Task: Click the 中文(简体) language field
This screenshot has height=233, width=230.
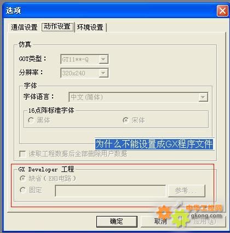Action: click(x=134, y=97)
